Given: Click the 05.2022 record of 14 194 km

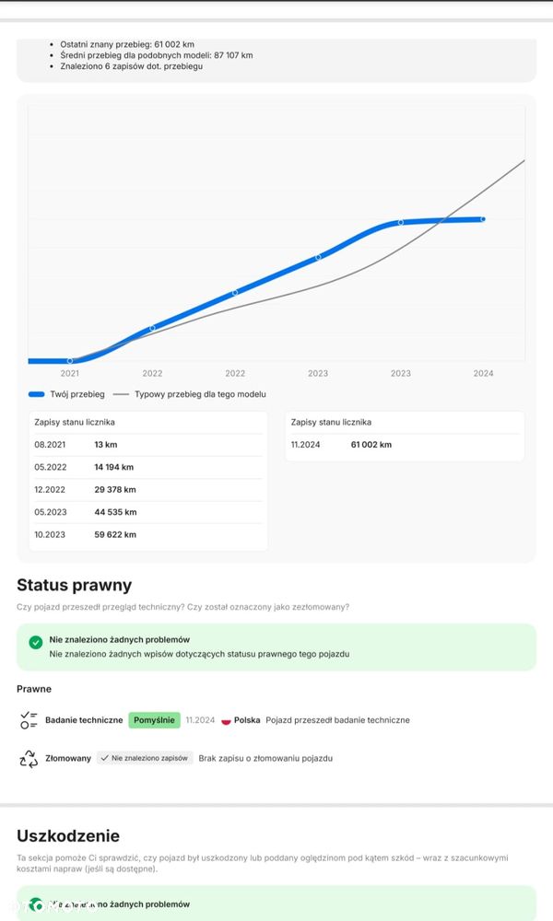Looking at the screenshot, I should click(x=147, y=467).
